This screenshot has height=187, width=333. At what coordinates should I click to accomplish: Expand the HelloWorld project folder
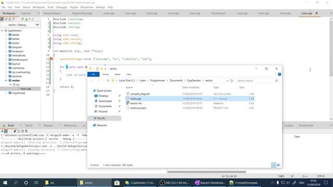point(6,56)
